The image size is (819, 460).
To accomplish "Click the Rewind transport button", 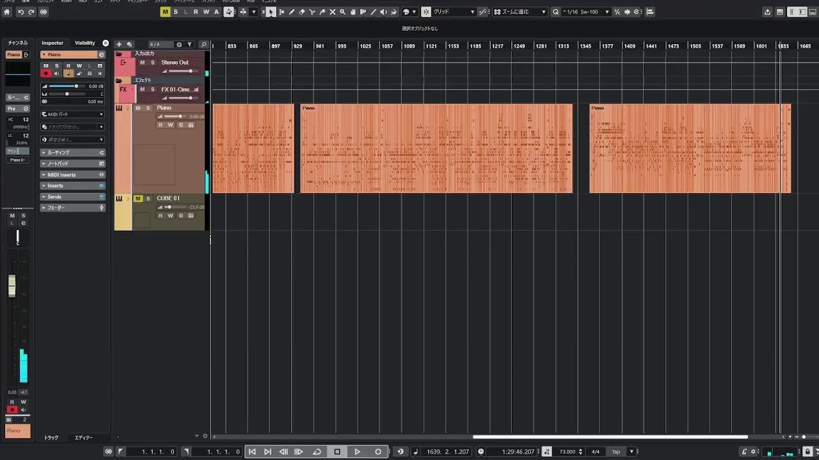I will 283,452.
